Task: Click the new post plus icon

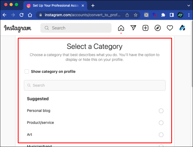Action: [145, 28]
